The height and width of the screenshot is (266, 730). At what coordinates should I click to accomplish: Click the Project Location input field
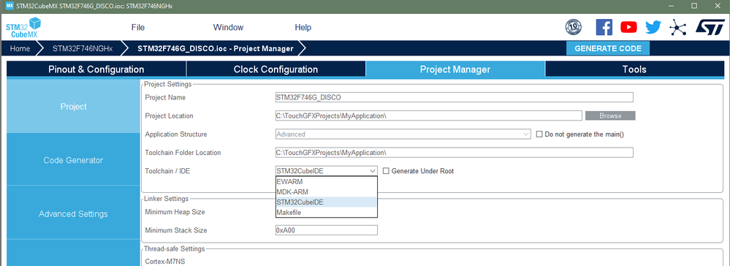[428, 115]
